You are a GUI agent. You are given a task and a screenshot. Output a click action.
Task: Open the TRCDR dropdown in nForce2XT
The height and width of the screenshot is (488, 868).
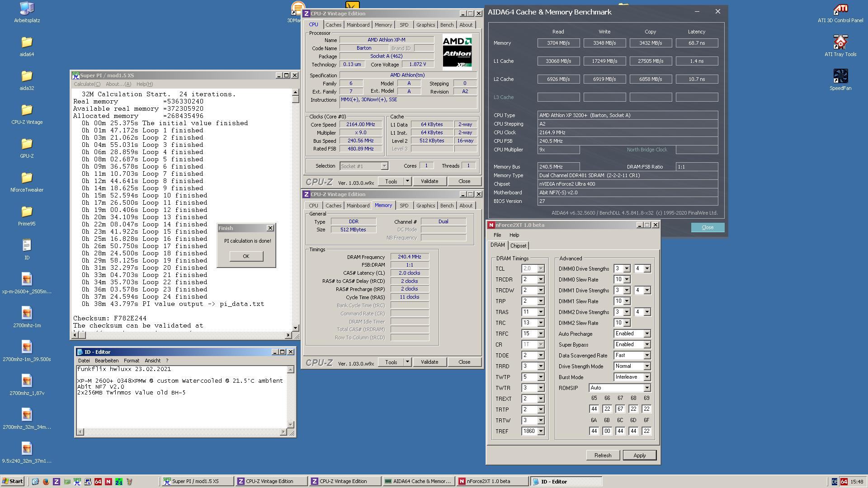click(541, 280)
